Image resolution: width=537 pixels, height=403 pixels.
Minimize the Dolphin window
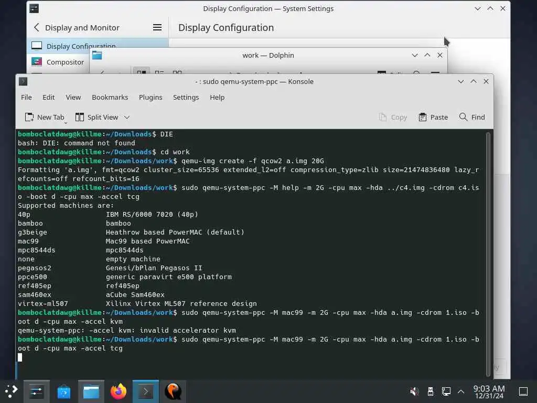pyautogui.click(x=415, y=55)
